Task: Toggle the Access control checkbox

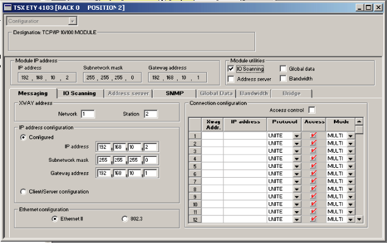Action: pos(312,110)
